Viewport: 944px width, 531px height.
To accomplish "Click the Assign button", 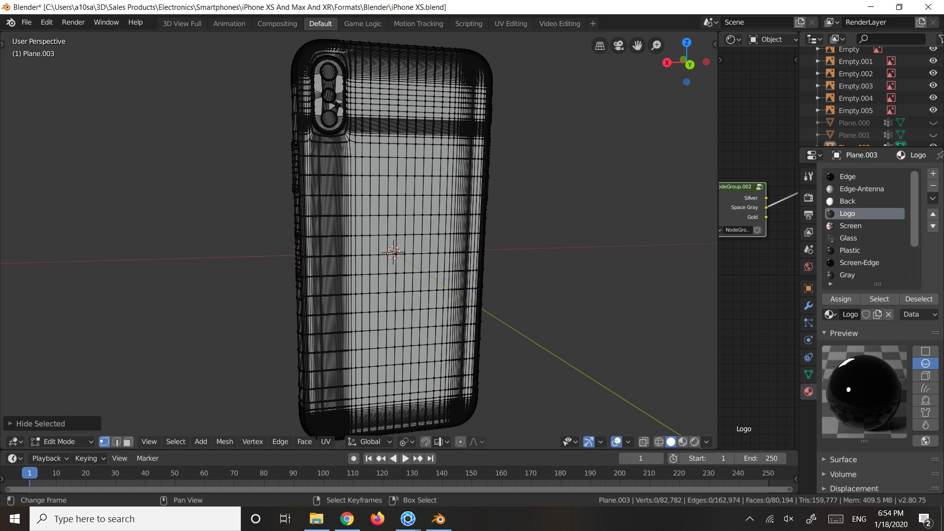I will [841, 299].
